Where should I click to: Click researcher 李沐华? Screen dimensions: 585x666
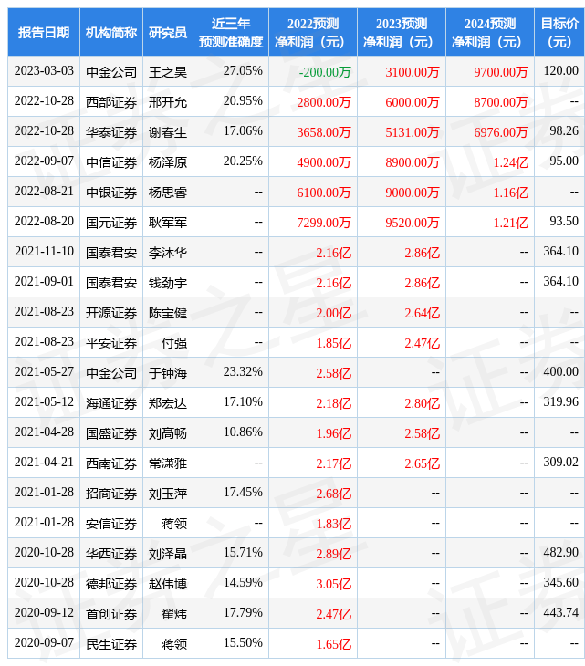tap(168, 253)
